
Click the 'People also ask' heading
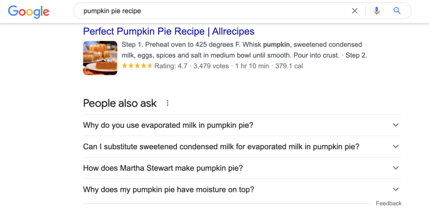(120, 103)
